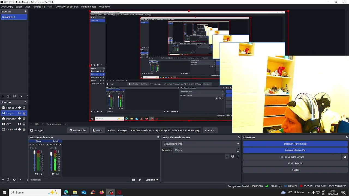
Task: Decrease transition duration with down arrow
Action: [238, 152]
